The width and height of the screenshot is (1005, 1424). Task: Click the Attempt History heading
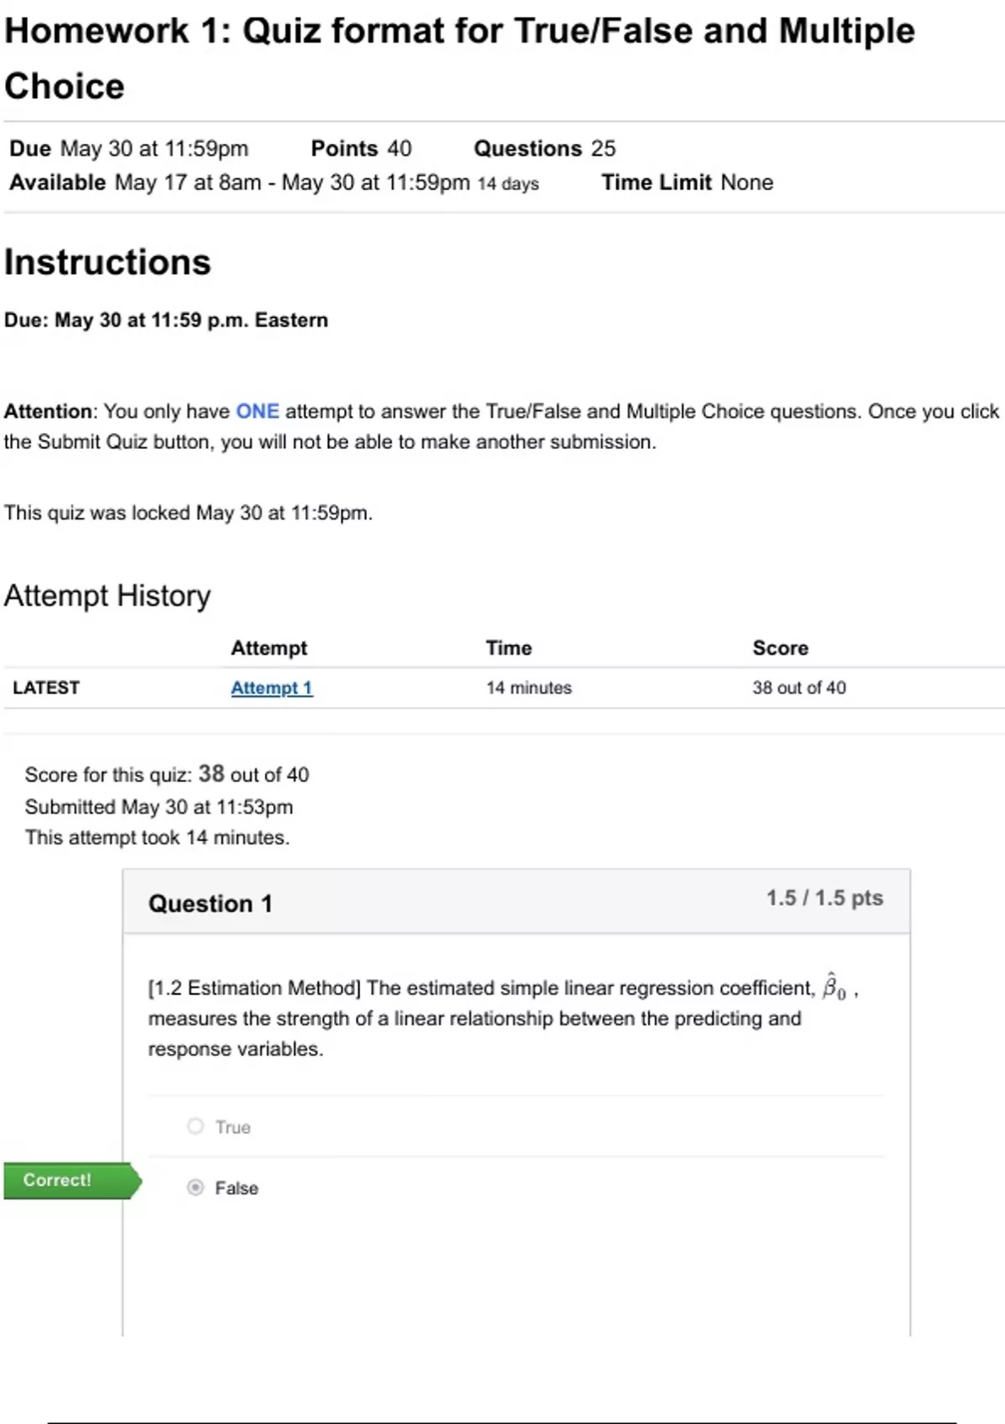click(x=107, y=596)
